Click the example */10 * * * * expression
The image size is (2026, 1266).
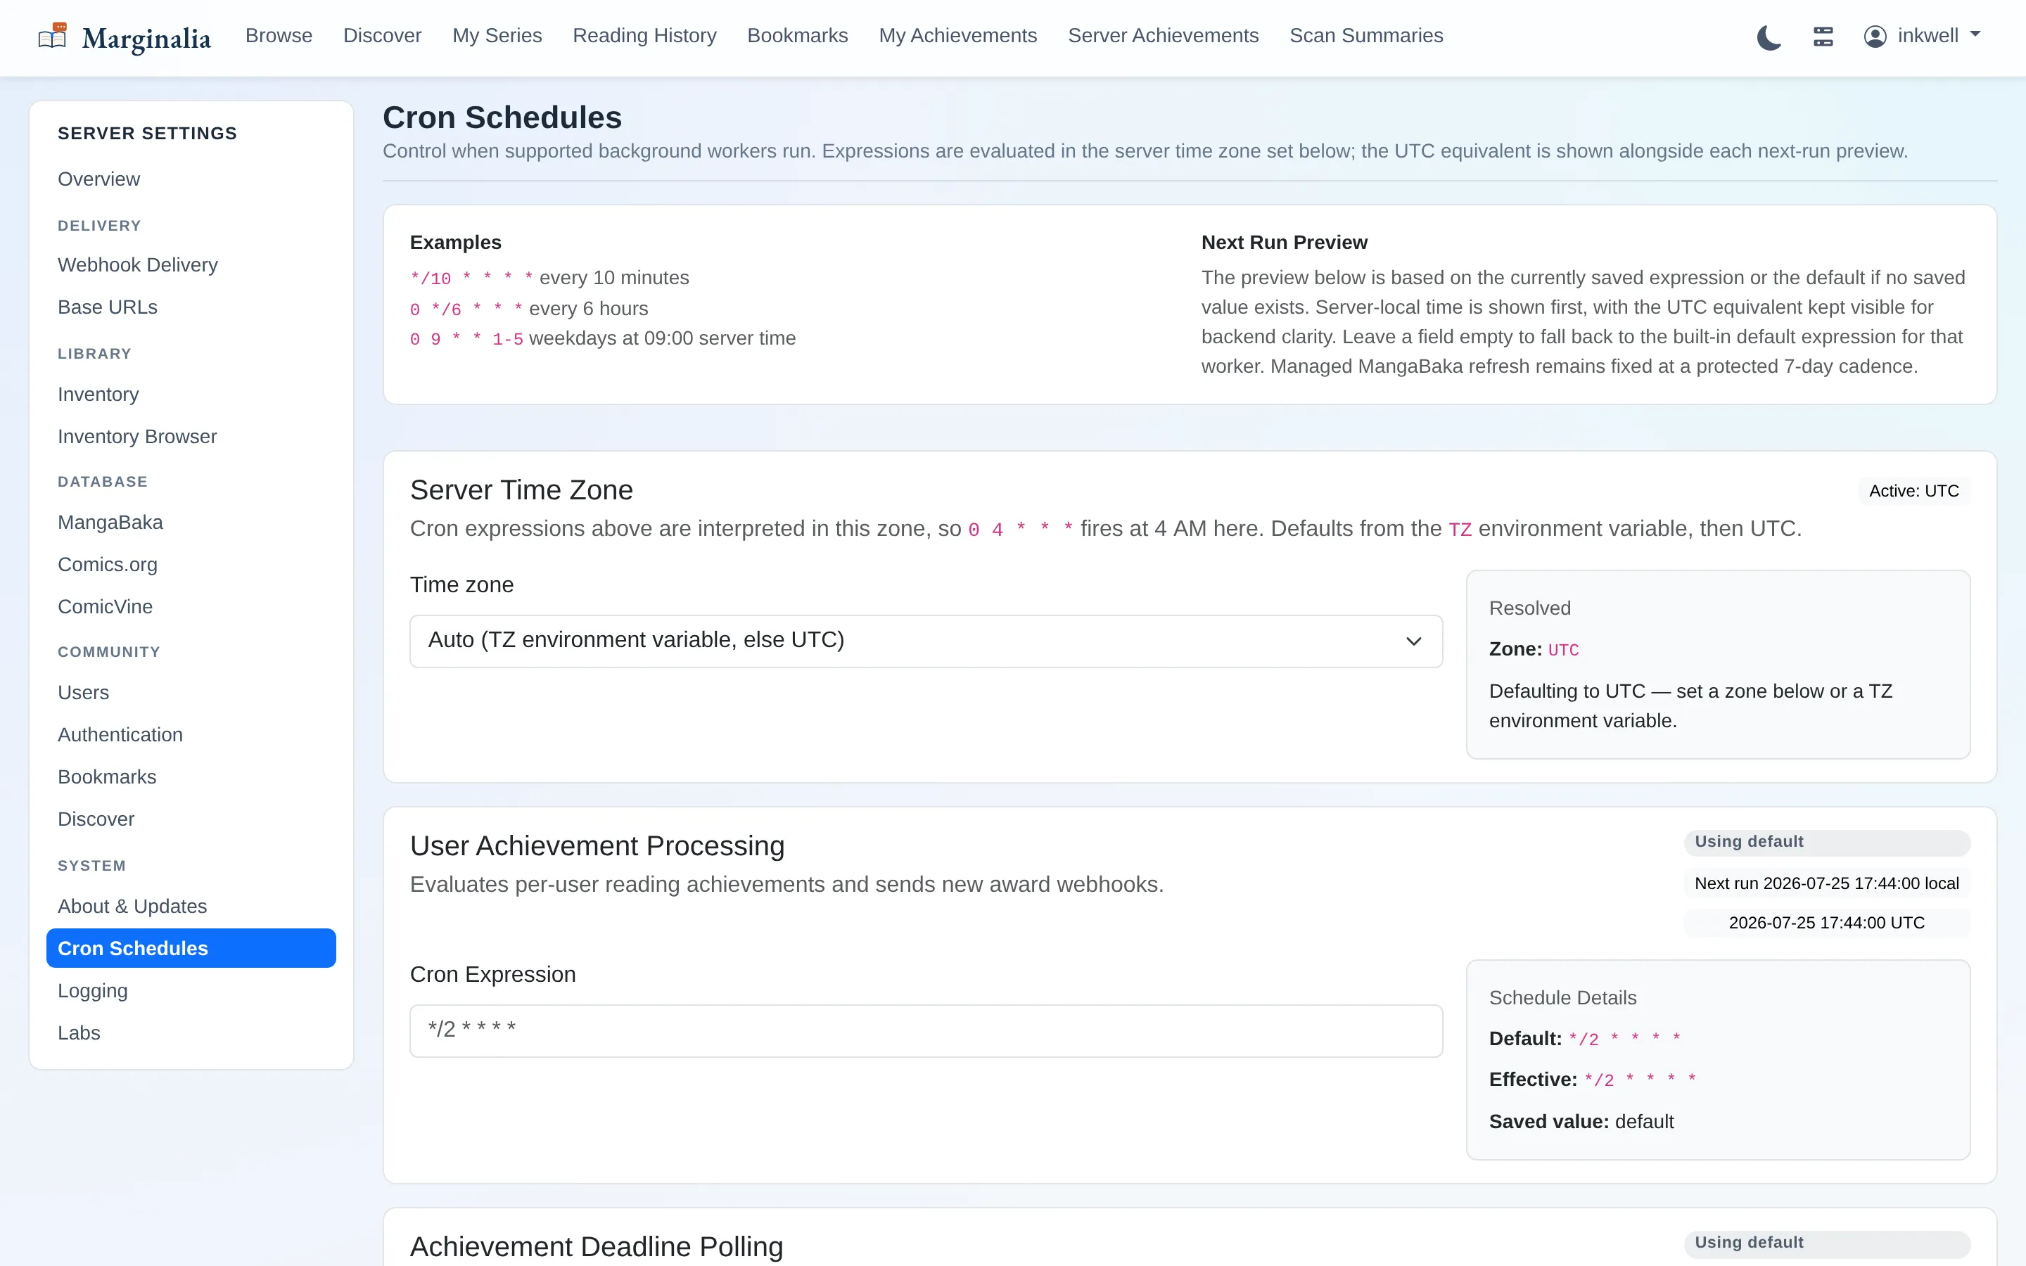point(471,278)
